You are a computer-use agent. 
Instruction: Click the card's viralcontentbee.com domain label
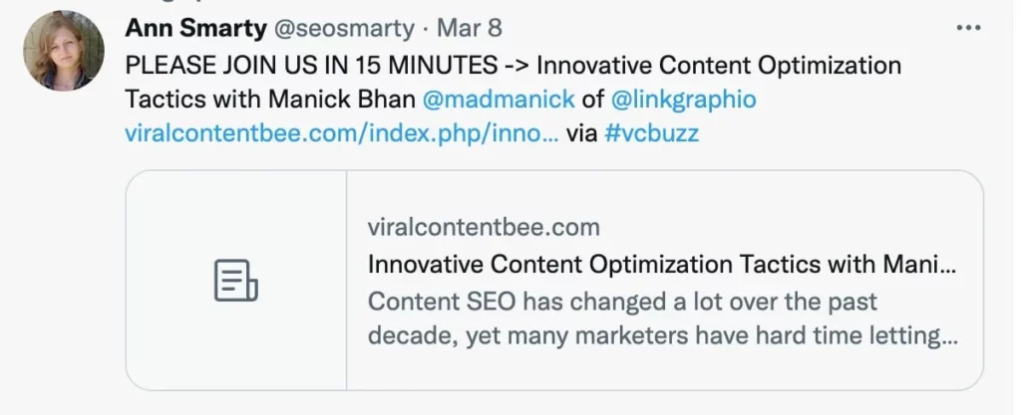484,228
